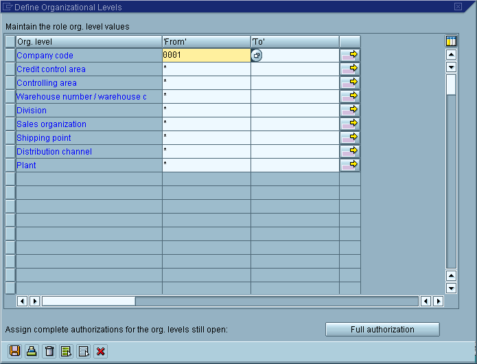Open the table column configuration icon
Screen dimensions: 477x364
coord(451,41)
